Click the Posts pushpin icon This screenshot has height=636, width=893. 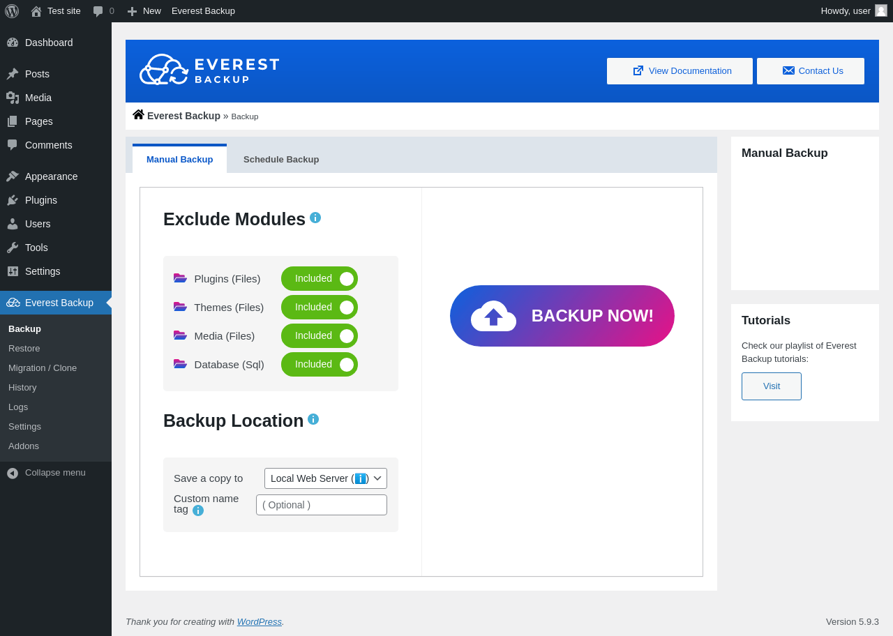(x=13, y=74)
